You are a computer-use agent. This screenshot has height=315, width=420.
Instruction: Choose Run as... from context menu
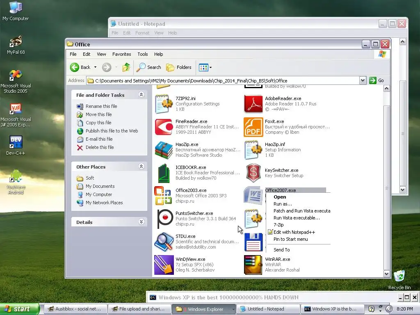pyautogui.click(x=283, y=204)
